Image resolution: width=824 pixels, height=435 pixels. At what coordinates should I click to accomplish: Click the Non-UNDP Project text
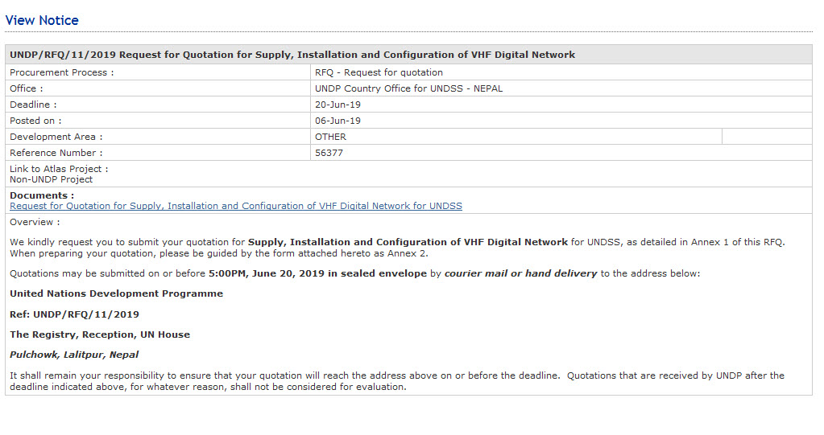(x=51, y=179)
